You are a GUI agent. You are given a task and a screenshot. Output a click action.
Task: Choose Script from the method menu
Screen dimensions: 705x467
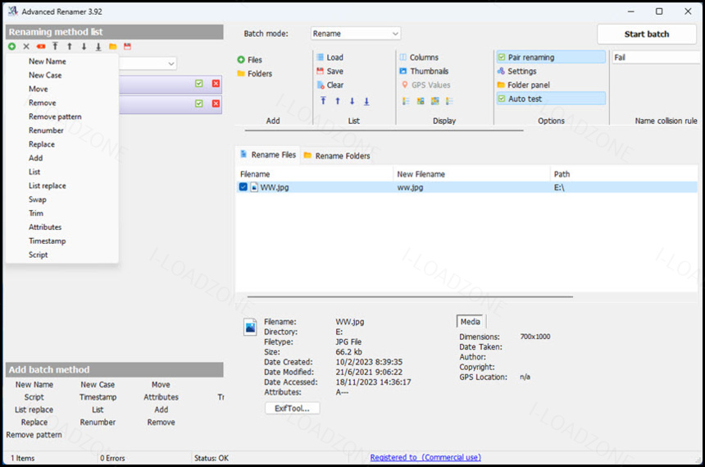pos(39,255)
